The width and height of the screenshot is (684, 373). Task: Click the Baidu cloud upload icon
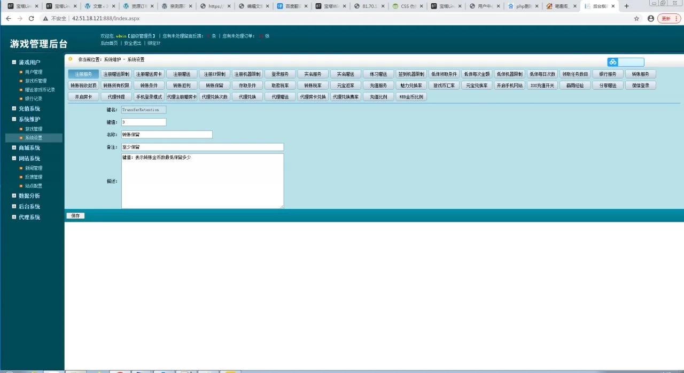[612, 62]
